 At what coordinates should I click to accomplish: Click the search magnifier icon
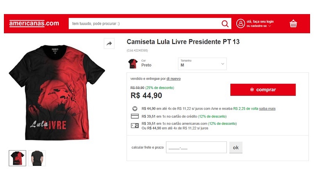tap(225, 24)
